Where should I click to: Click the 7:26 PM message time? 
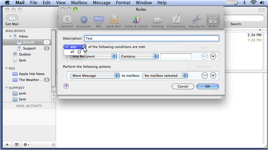[254, 40]
